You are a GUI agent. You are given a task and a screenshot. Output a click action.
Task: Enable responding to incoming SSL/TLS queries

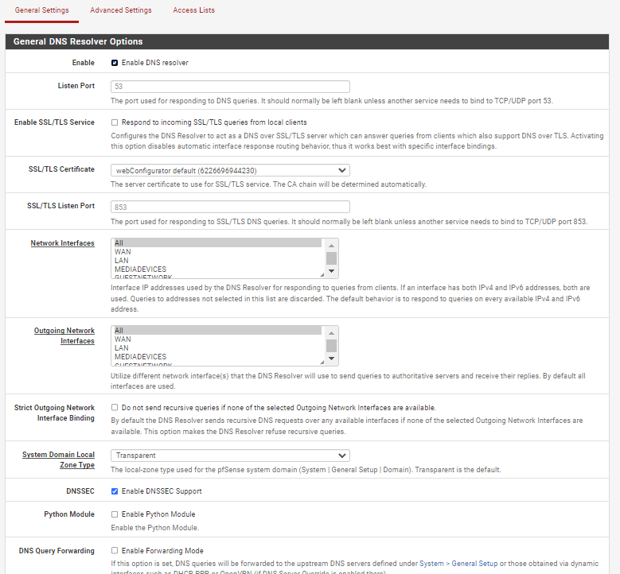[x=115, y=122]
